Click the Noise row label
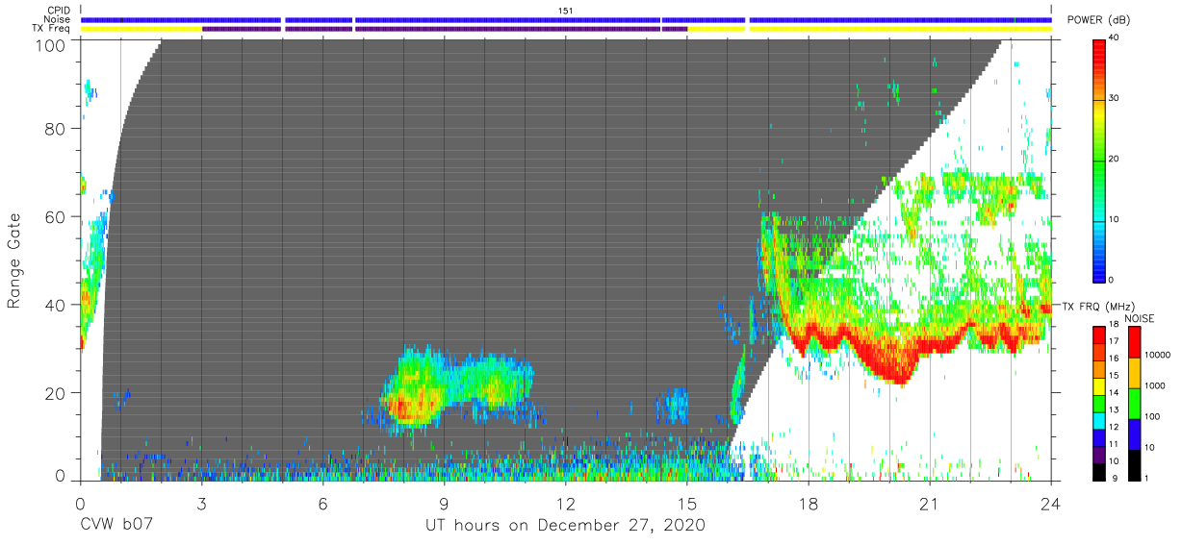The image size is (1182, 545). pyautogui.click(x=58, y=19)
